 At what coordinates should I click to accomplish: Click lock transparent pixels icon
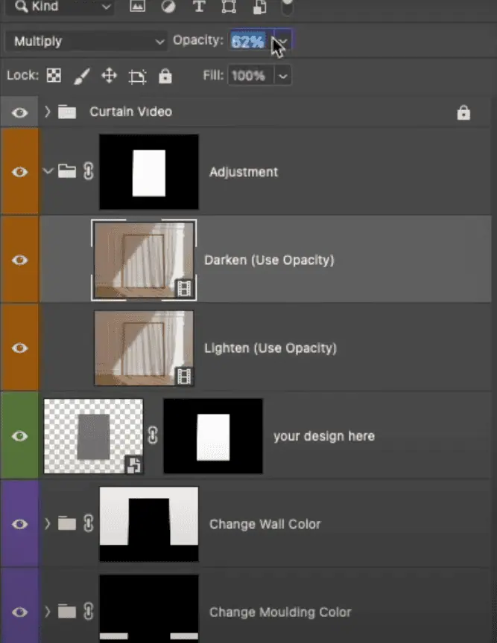click(54, 76)
